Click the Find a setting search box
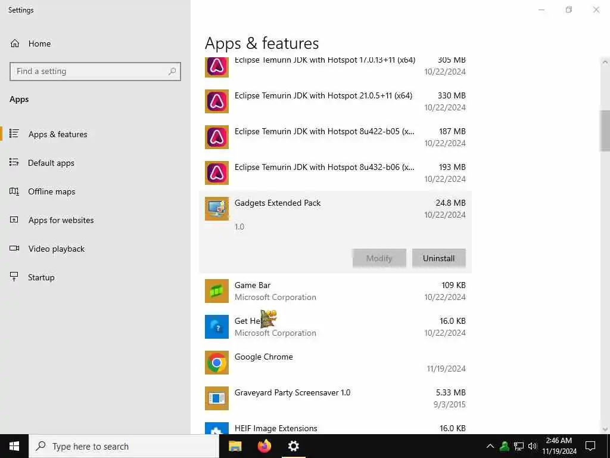This screenshot has height=458, width=610. (x=95, y=72)
